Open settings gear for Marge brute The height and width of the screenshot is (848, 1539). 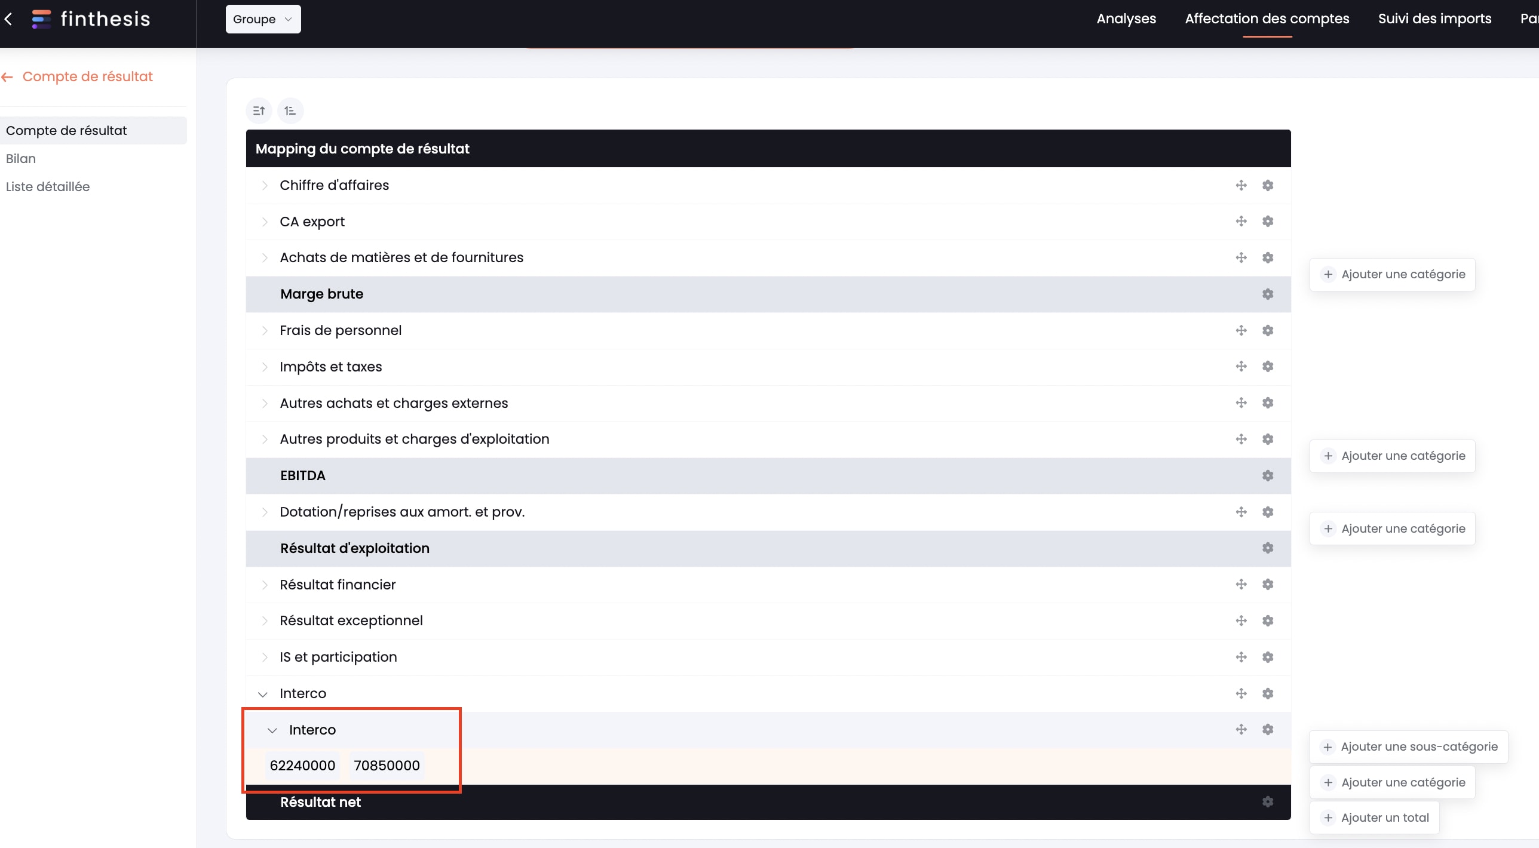(1268, 294)
